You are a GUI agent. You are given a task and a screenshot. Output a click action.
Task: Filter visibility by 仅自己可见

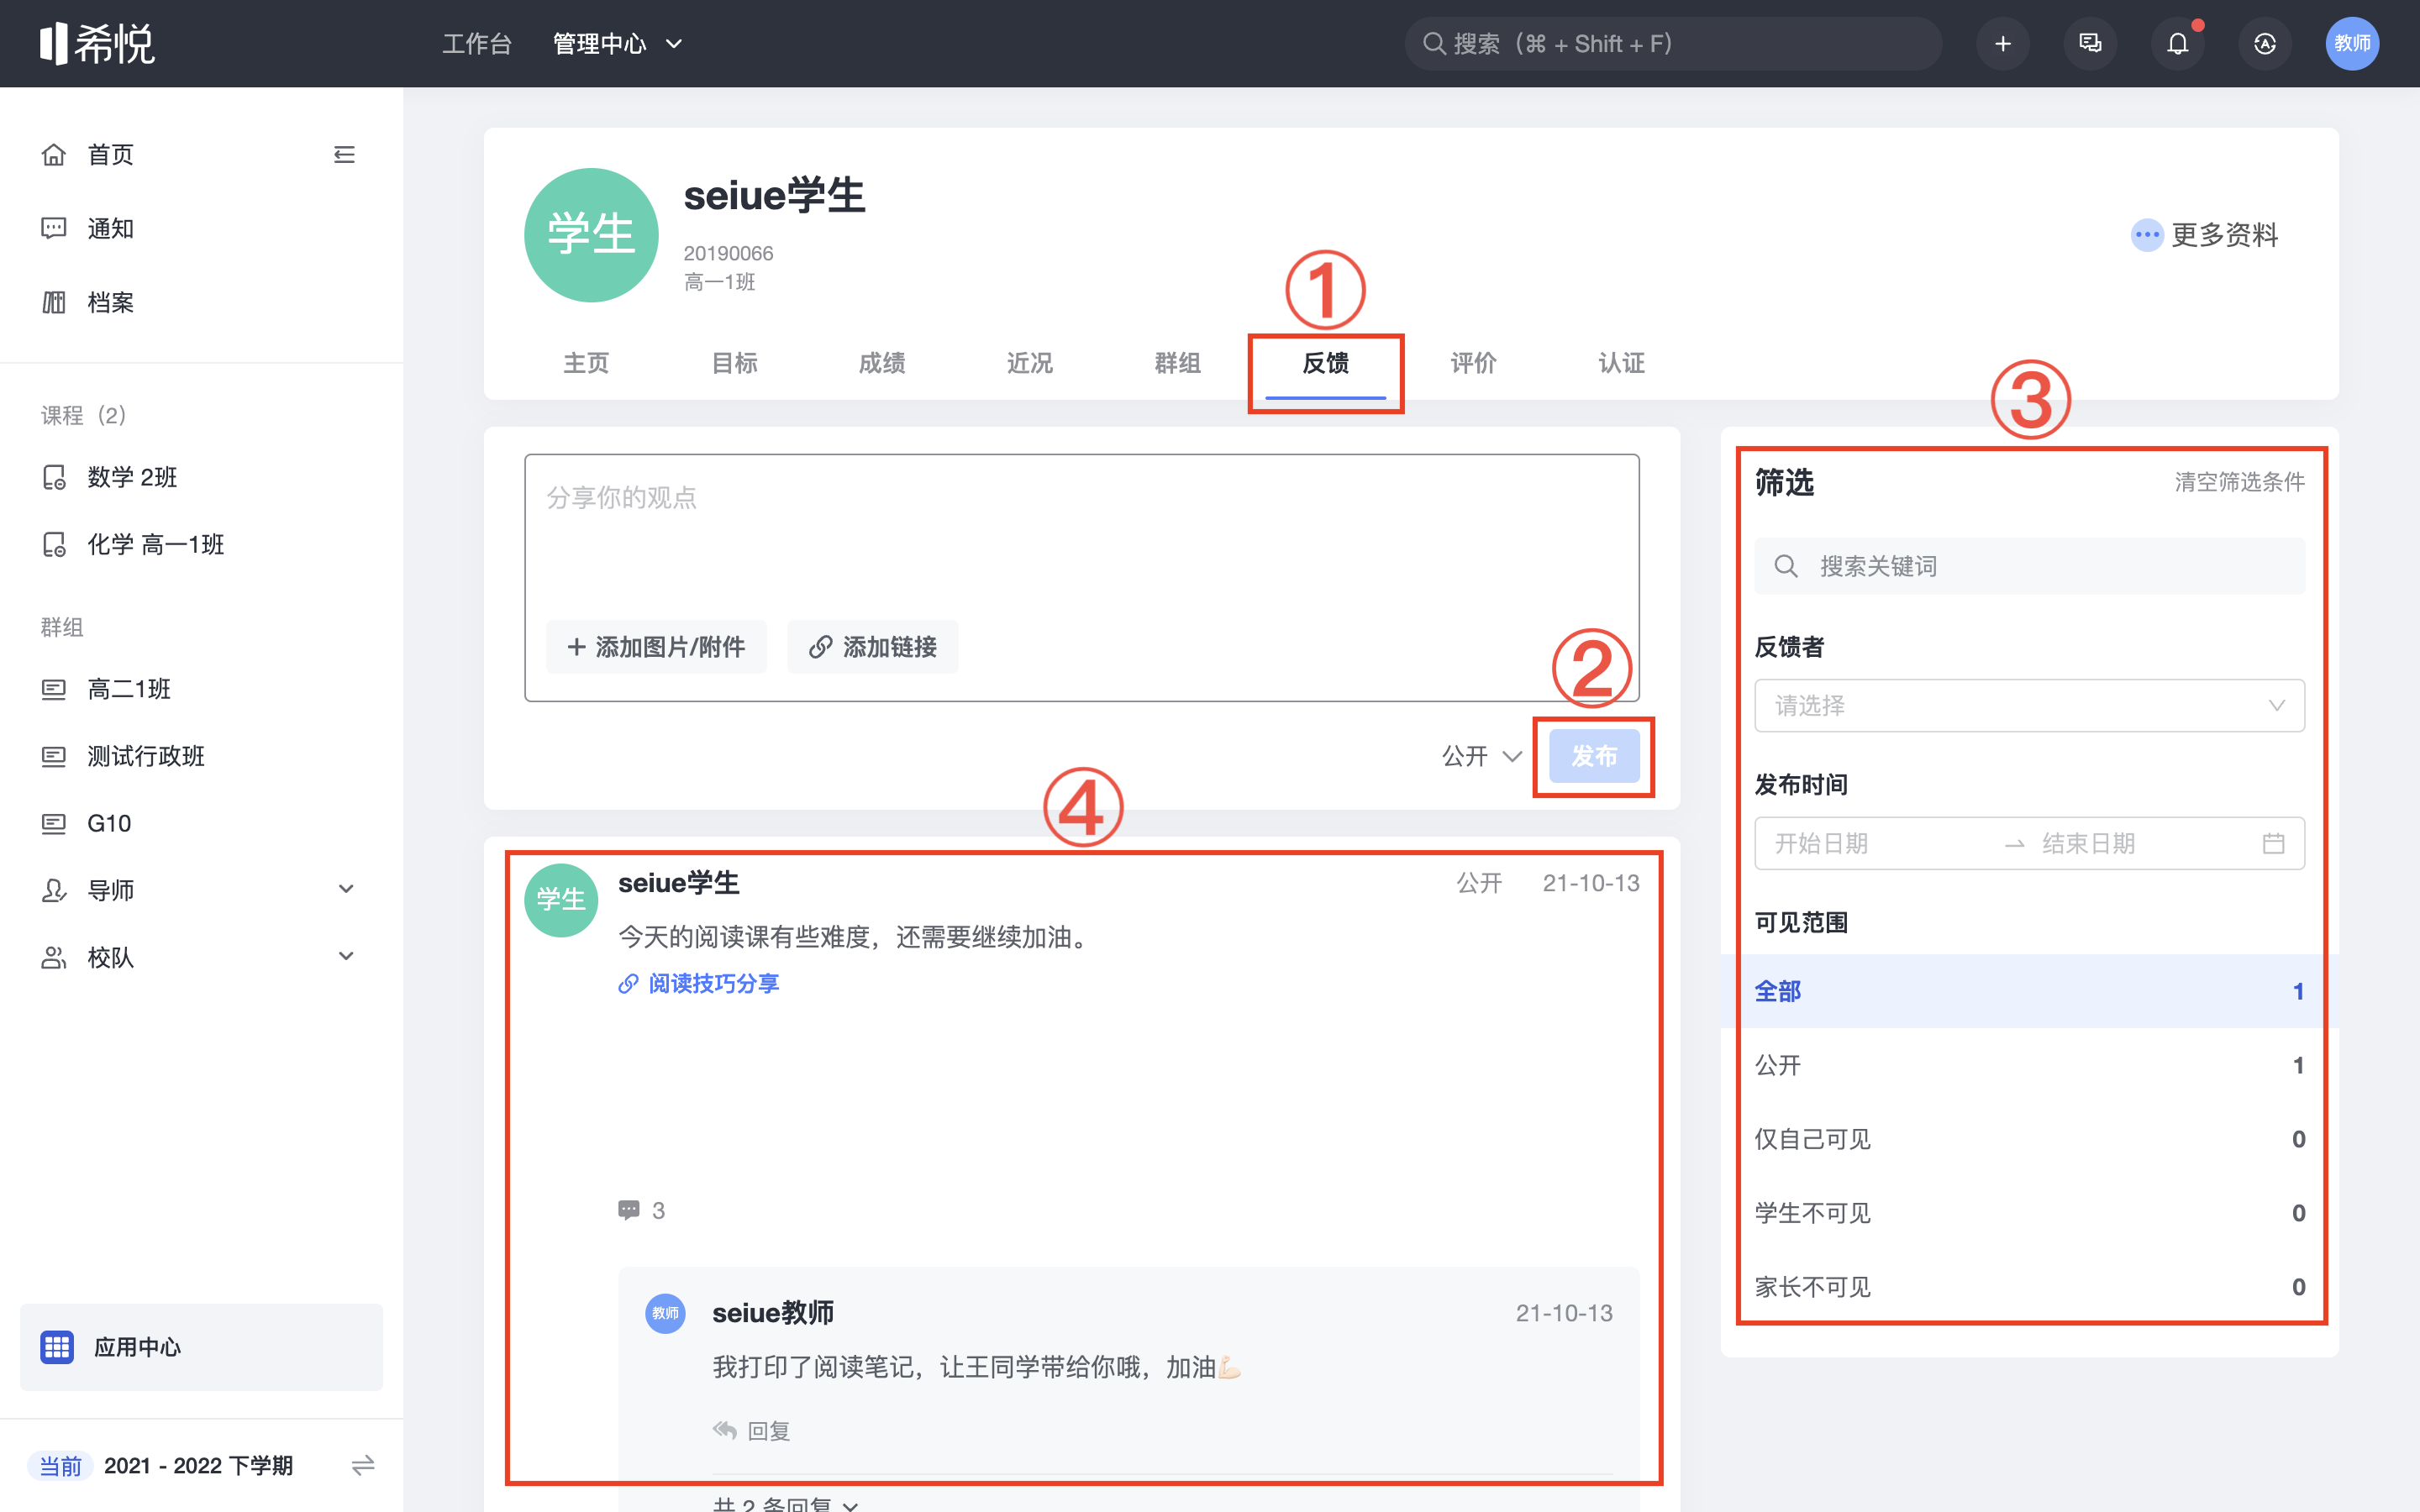pyautogui.click(x=2029, y=1139)
